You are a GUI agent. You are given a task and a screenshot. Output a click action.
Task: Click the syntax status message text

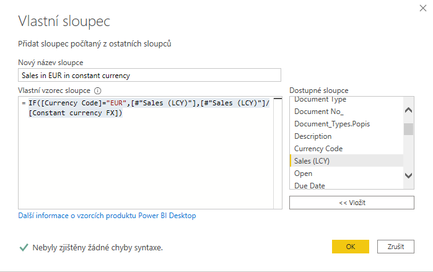click(x=97, y=247)
